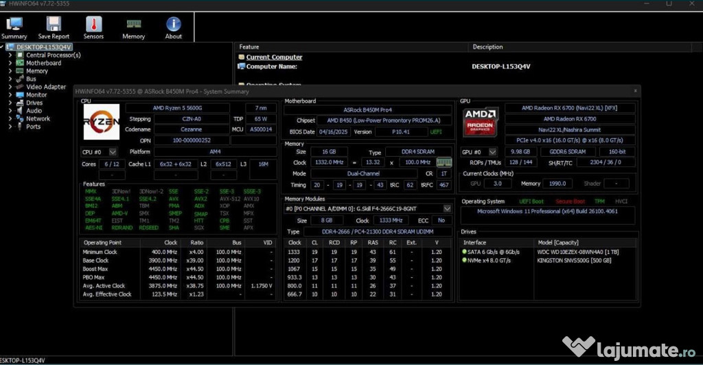Screen dimensions: 703x365
Task: Select the Ports tree item
Action: [33, 127]
